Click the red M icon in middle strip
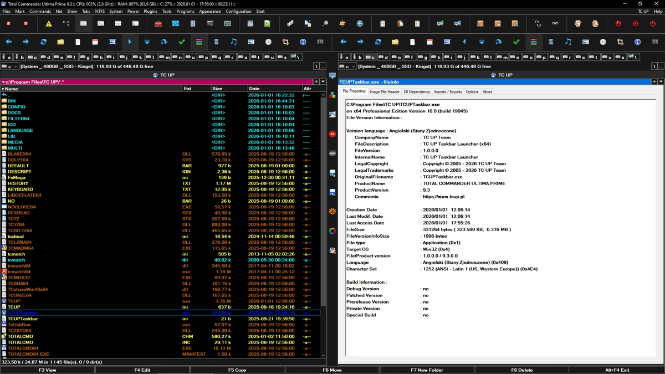665x374 pixels. click(x=332, y=134)
